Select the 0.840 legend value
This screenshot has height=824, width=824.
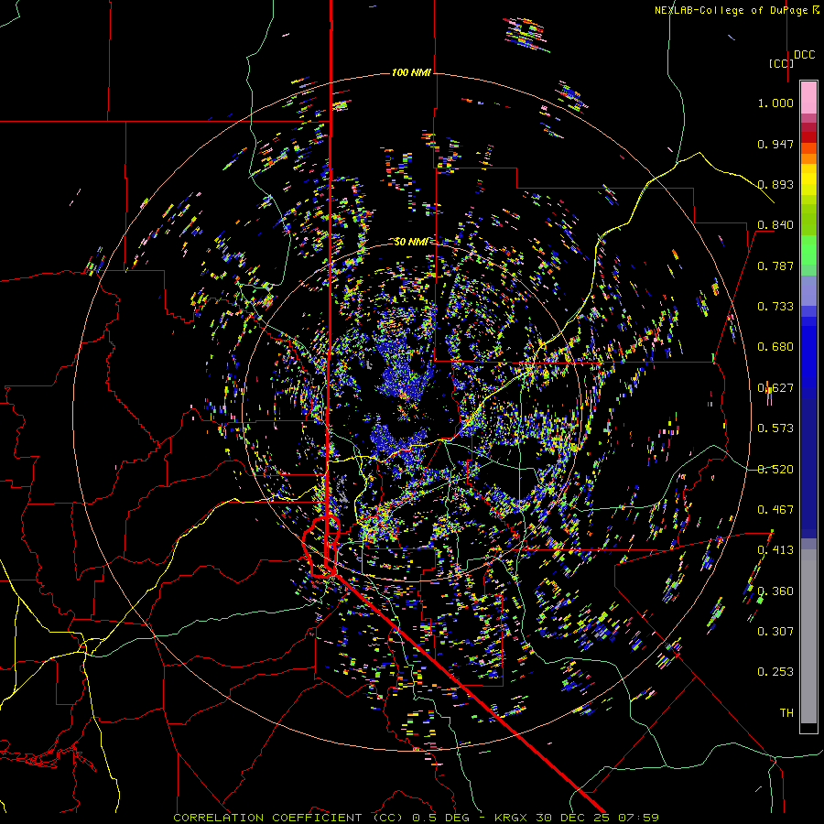[x=775, y=225]
